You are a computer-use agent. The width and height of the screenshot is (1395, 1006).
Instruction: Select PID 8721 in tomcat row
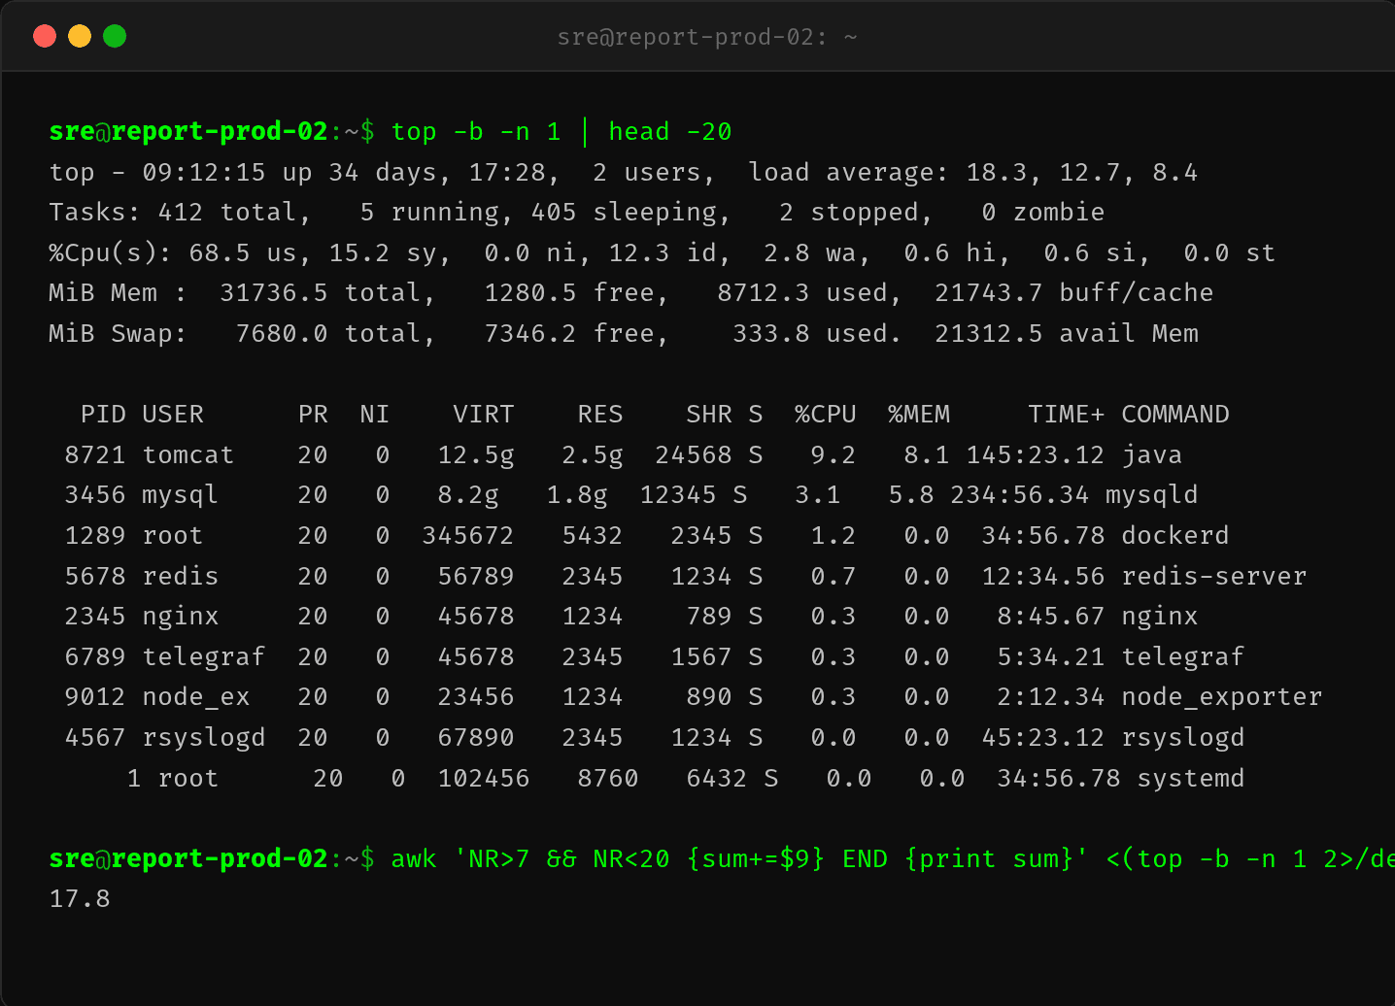95,455
